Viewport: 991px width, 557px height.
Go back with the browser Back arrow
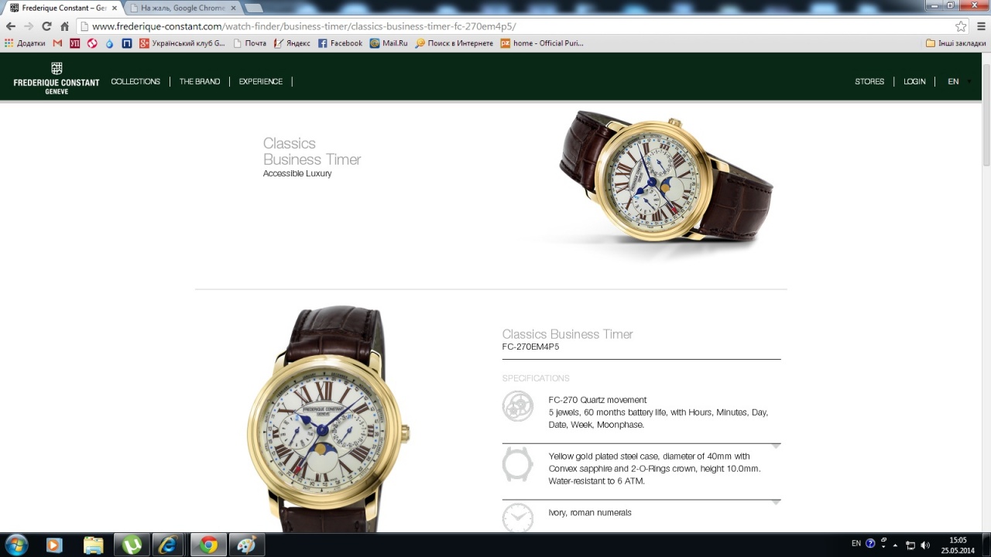tap(11, 26)
